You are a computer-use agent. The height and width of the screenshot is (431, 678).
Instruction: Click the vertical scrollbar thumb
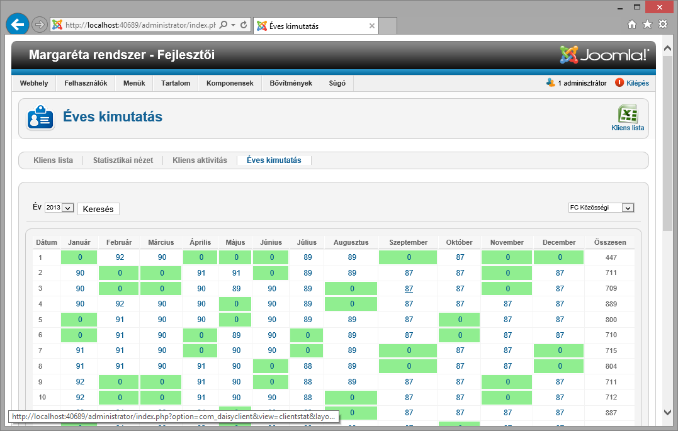(667, 143)
